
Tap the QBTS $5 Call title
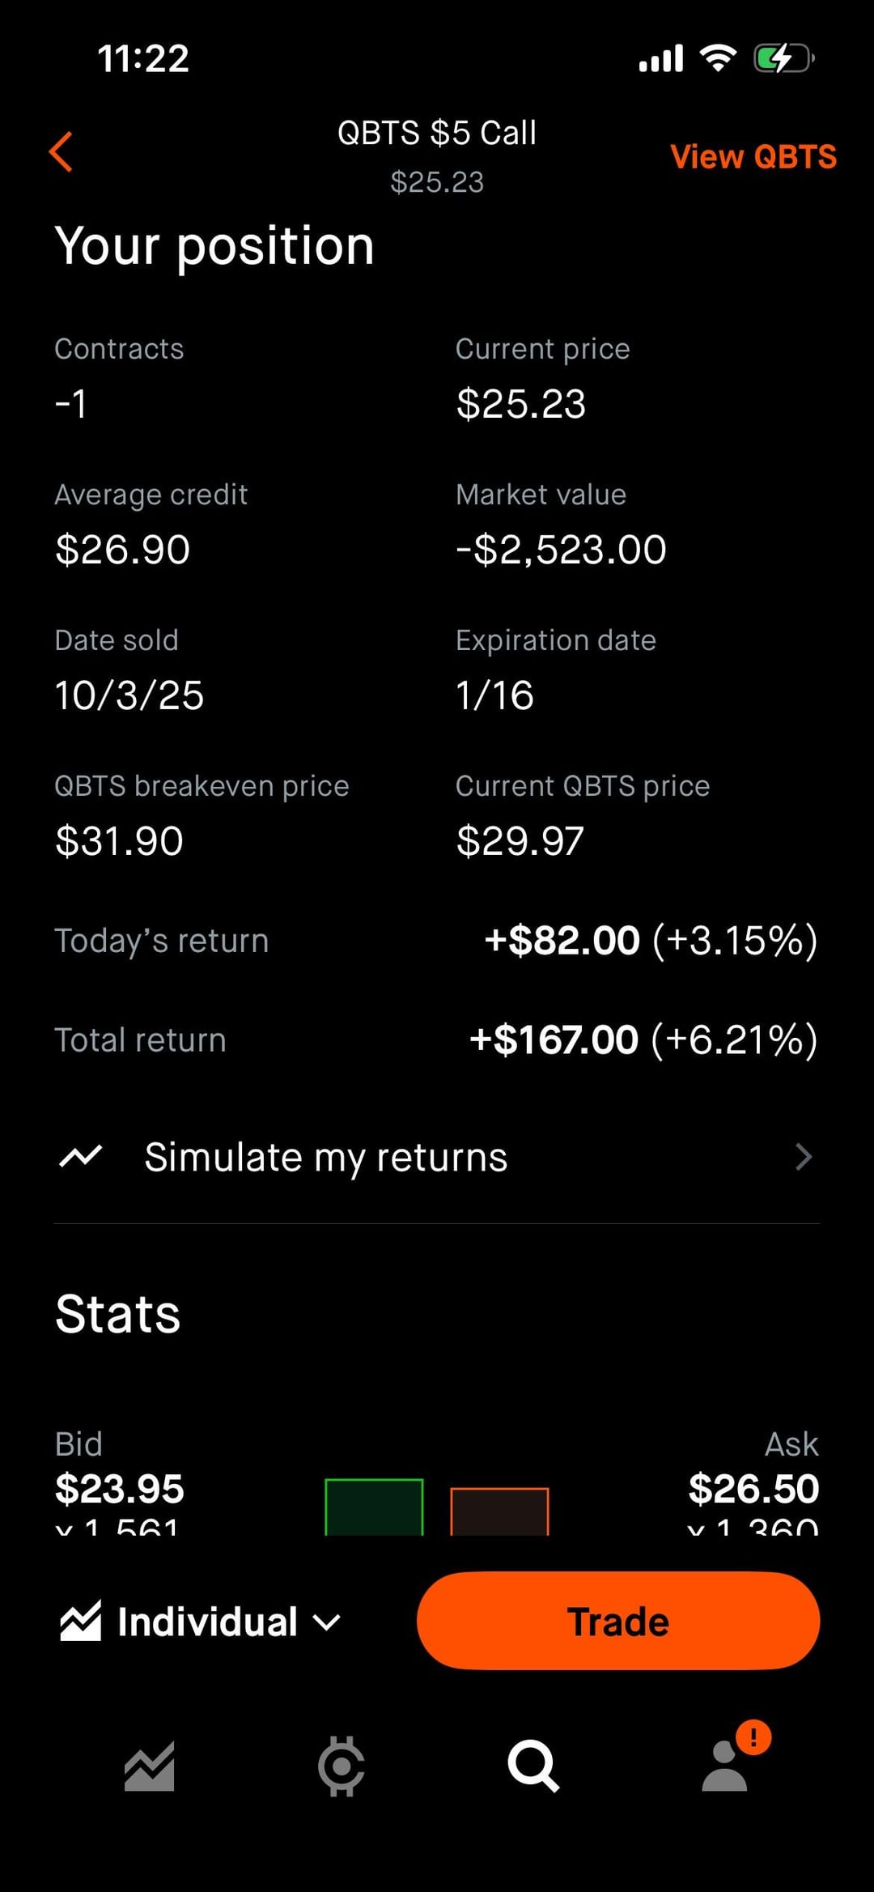coord(436,134)
